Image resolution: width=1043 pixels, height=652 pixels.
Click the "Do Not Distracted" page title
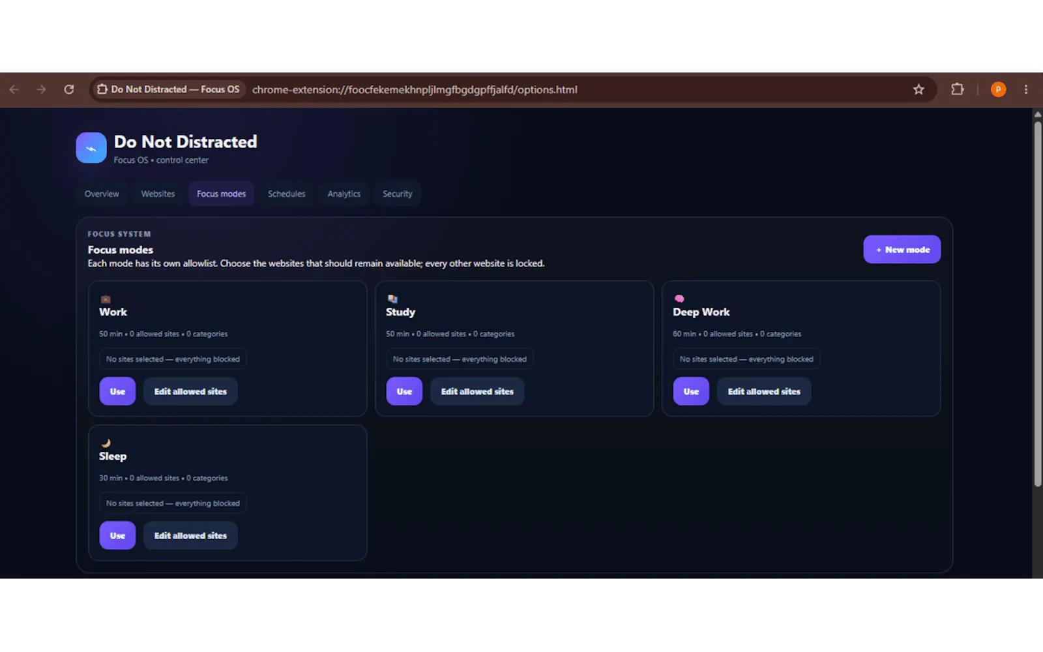coord(185,141)
